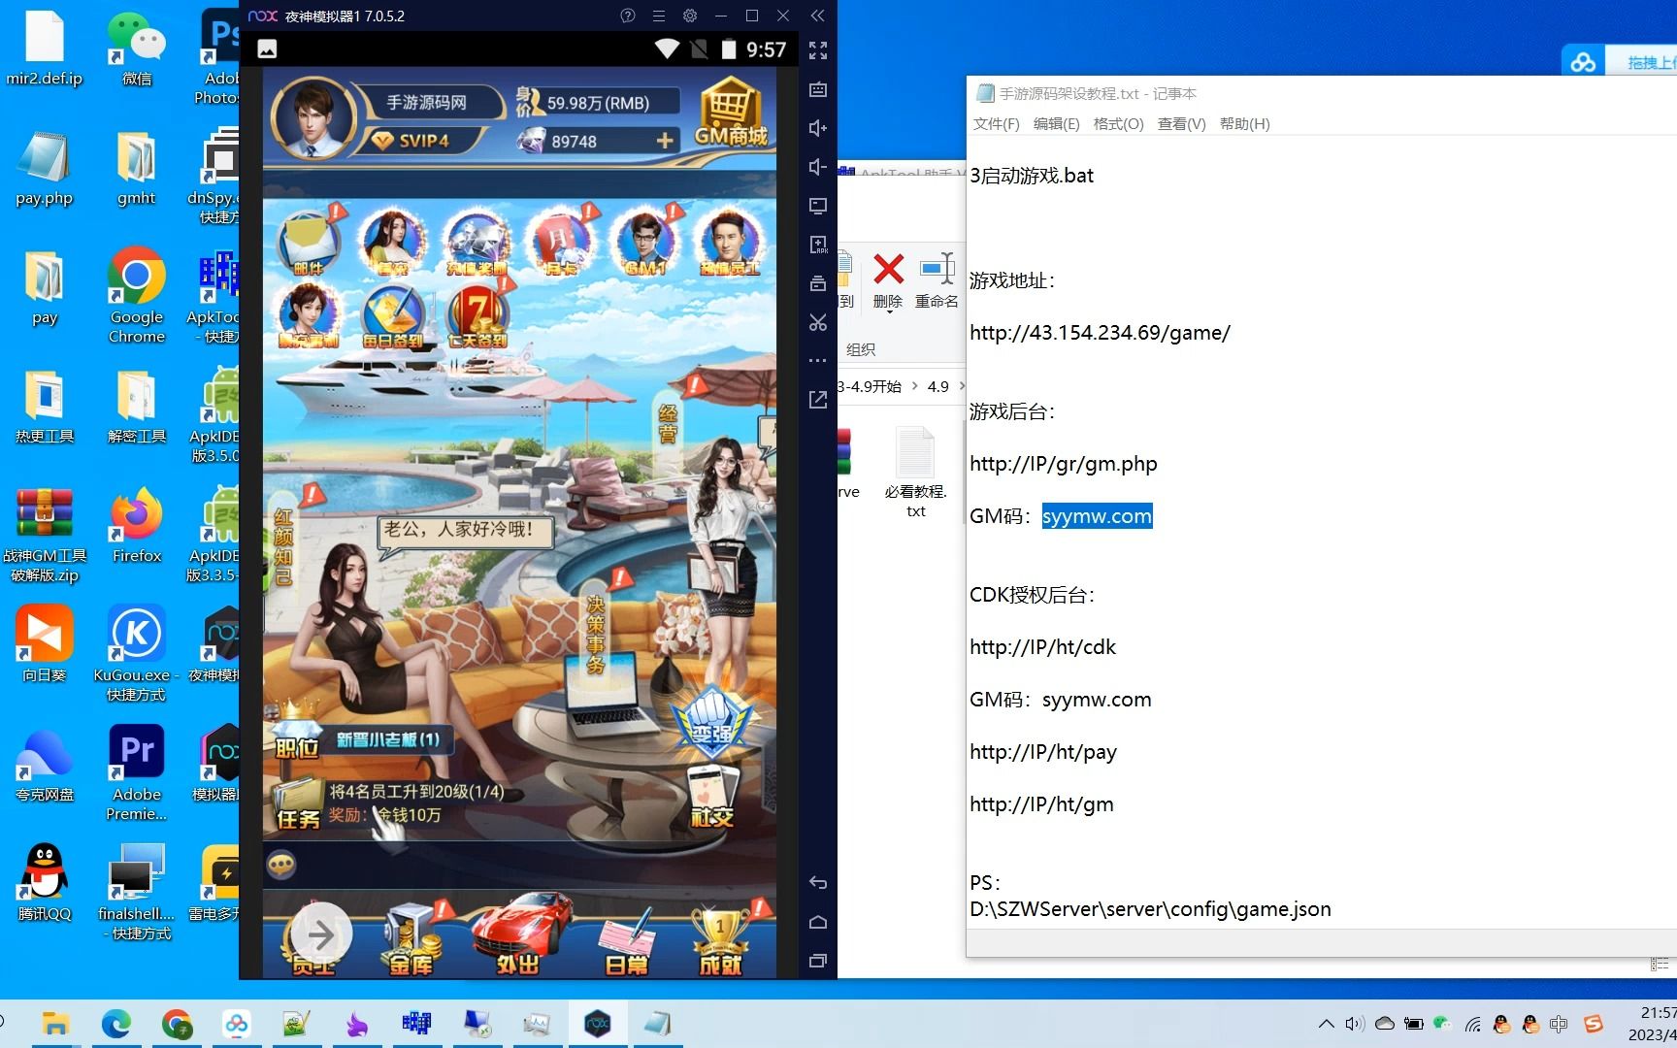1677x1048 pixels.
Task: Open the GM商城 shop in the game
Action: [730, 114]
